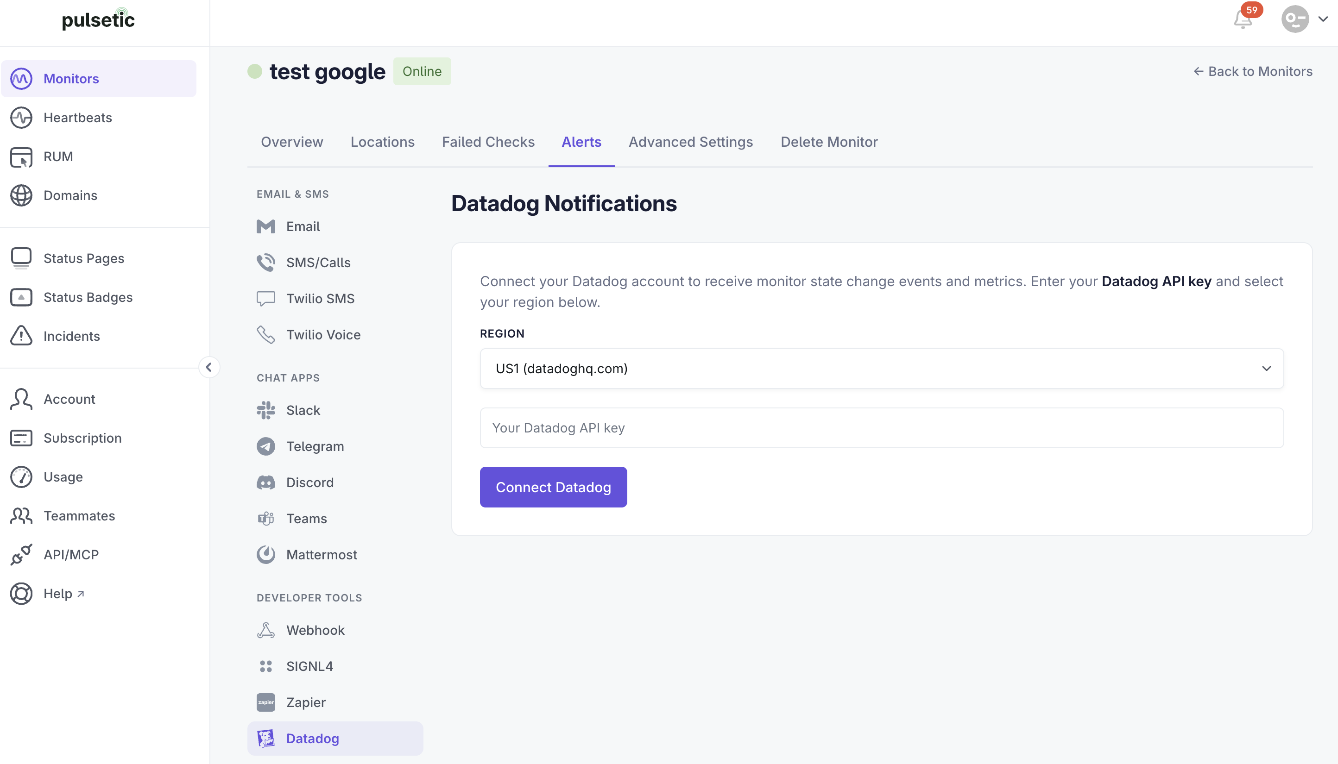The height and width of the screenshot is (764, 1338).
Task: Switch to the Locations tab
Action: [x=382, y=142]
